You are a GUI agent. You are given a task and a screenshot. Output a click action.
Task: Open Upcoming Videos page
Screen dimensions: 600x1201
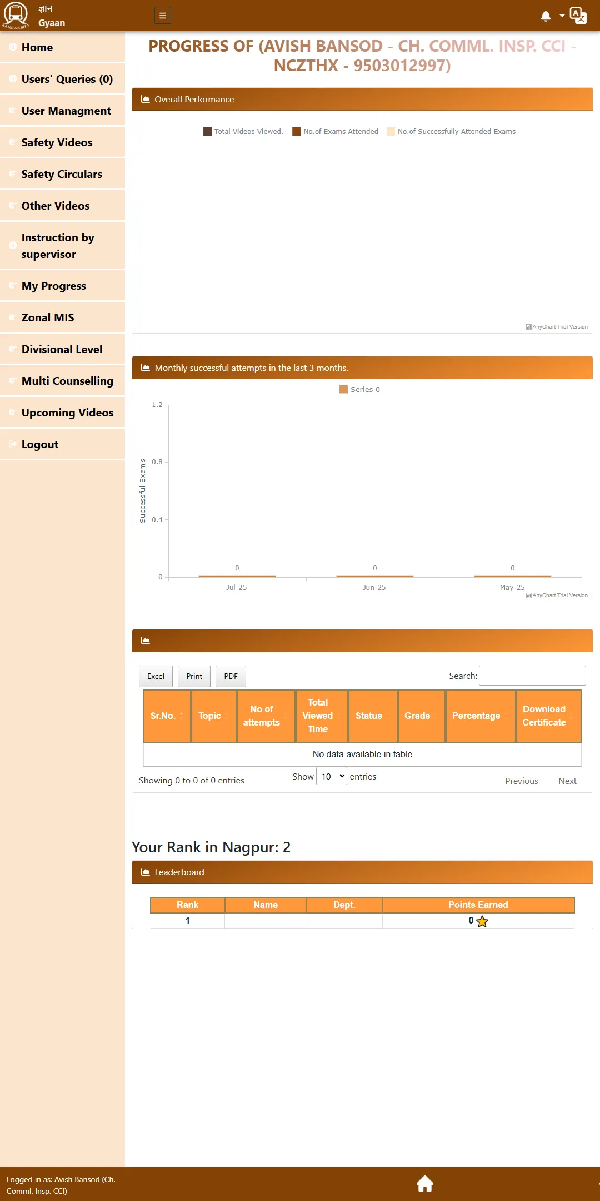click(62, 413)
